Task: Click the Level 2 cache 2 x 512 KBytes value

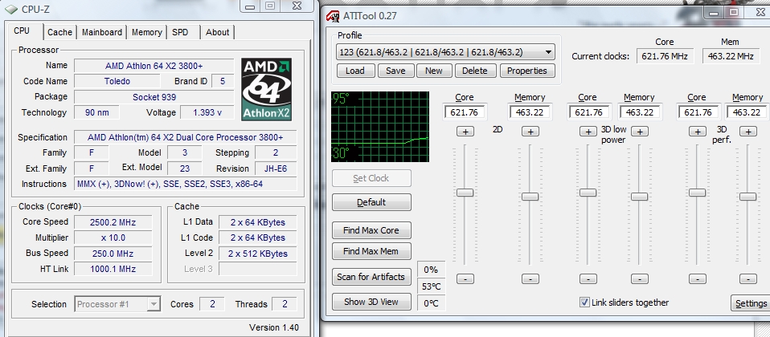Action: coord(258,254)
